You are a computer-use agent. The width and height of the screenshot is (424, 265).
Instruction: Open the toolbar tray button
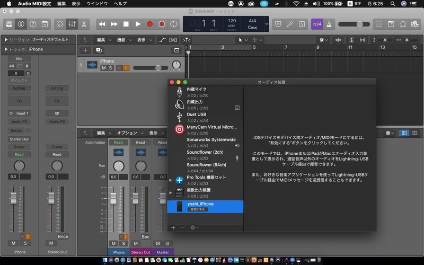(45, 24)
